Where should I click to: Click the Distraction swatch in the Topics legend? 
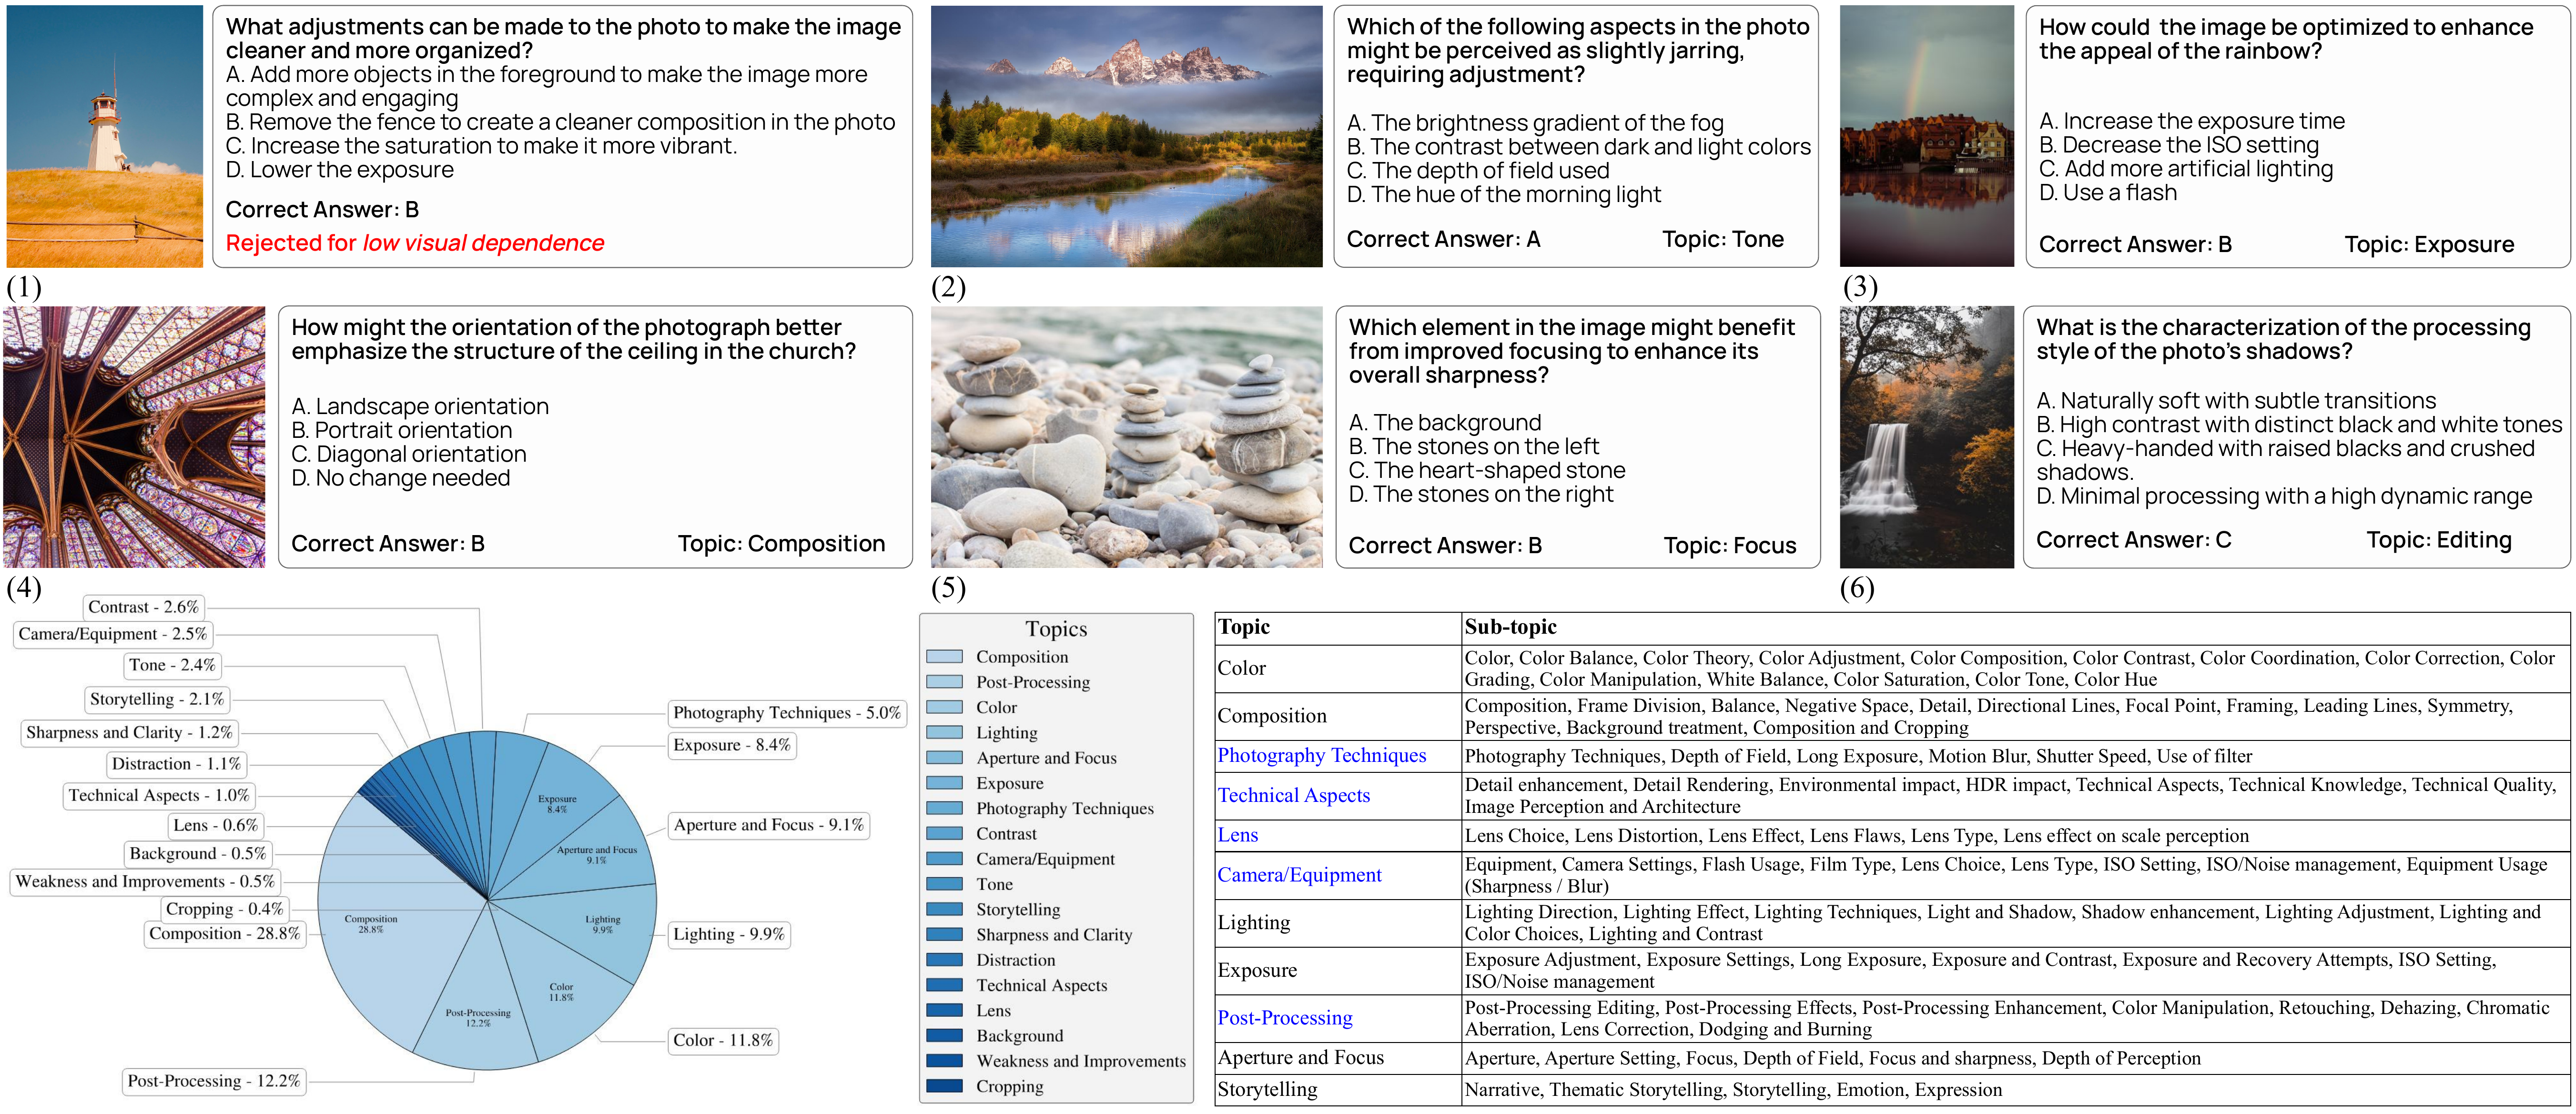tap(944, 960)
